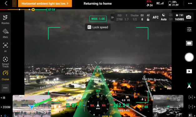Enlarge the minimap via its corner icon

15,115
